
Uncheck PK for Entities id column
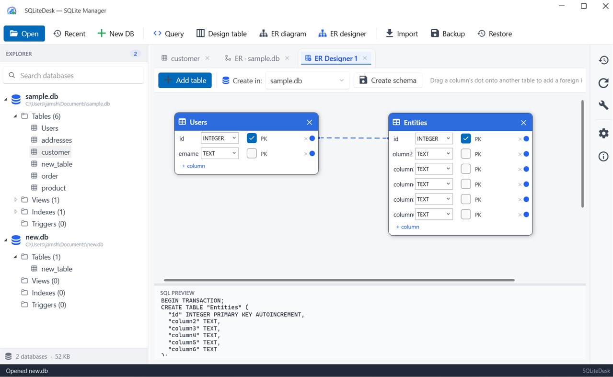466,139
